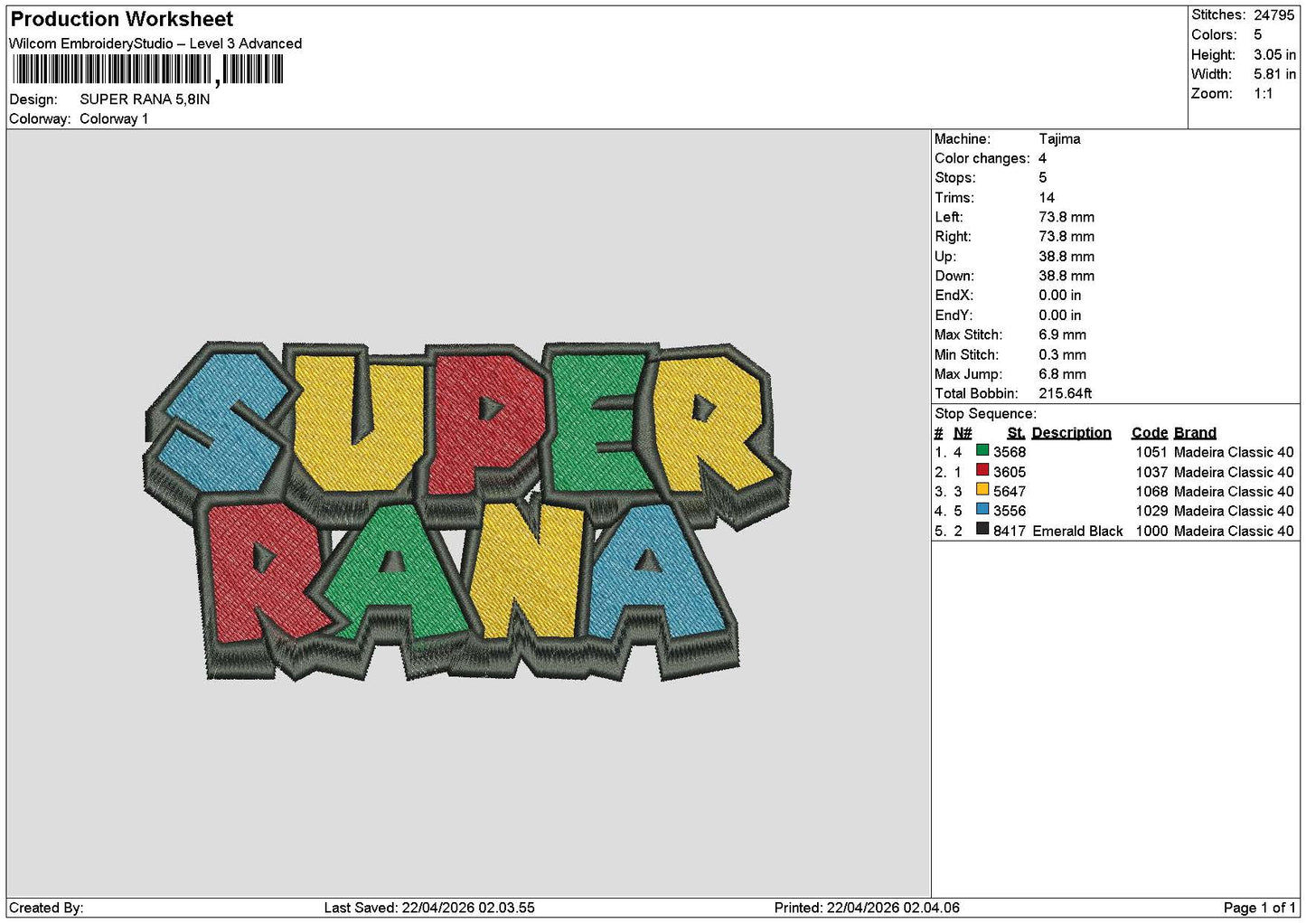This screenshot has width=1306, height=923.
Task: Click the SUPER RANA embroidery design preview
Action: click(466, 512)
